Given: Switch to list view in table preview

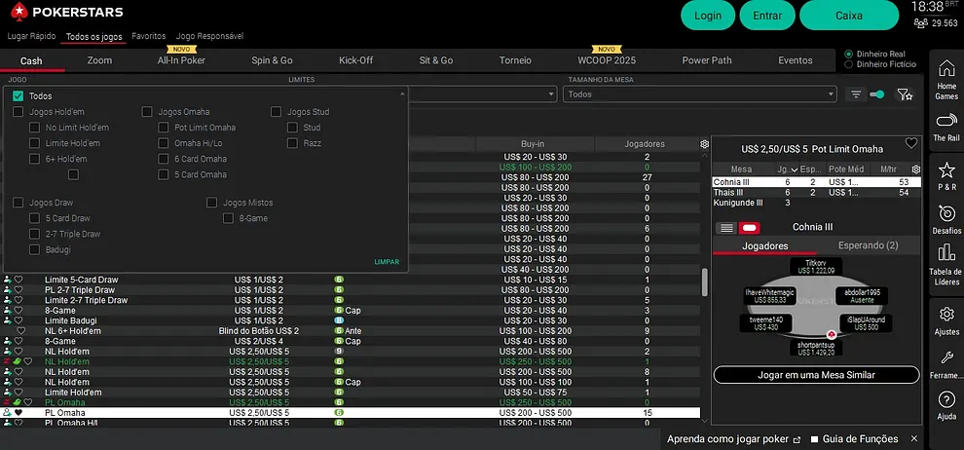Looking at the screenshot, I should [x=726, y=227].
